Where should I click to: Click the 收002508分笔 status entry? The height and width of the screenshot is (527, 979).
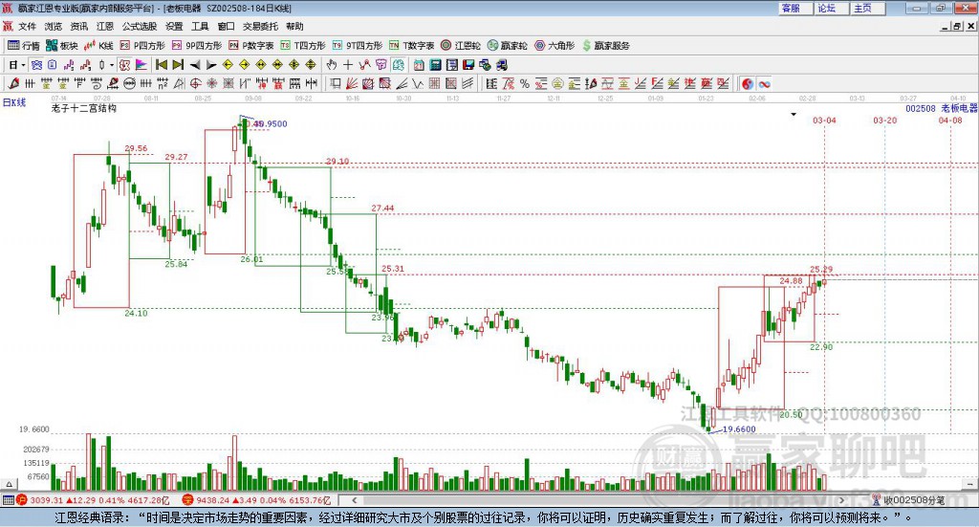pyautogui.click(x=913, y=500)
